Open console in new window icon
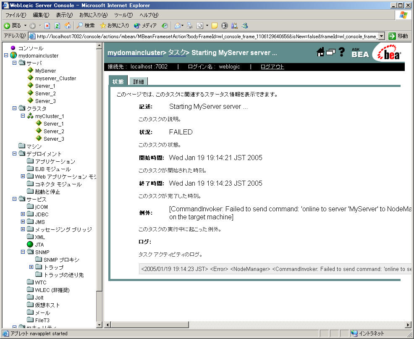 (331, 53)
